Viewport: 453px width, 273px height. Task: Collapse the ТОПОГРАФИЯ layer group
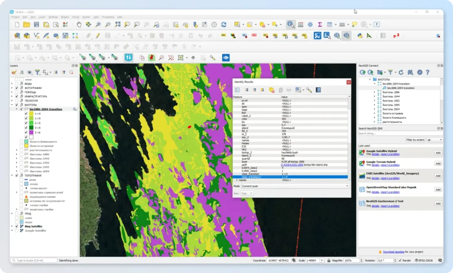[x=12, y=175]
